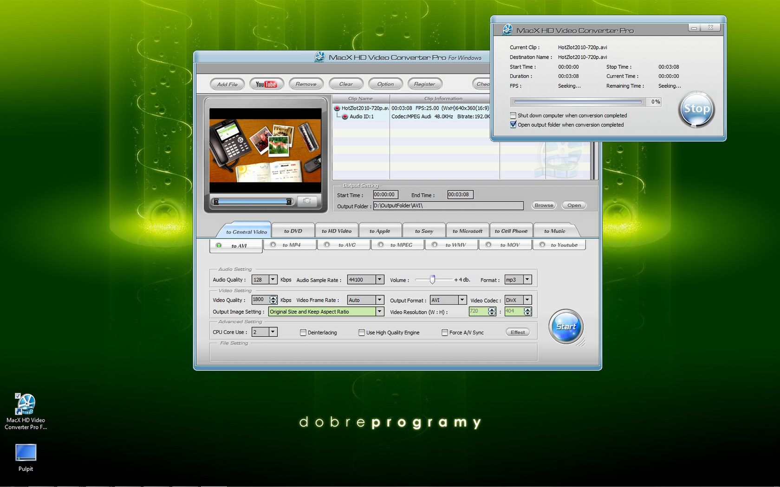Switch to the to Sony tab
This screenshot has width=780, height=487.
424,231
